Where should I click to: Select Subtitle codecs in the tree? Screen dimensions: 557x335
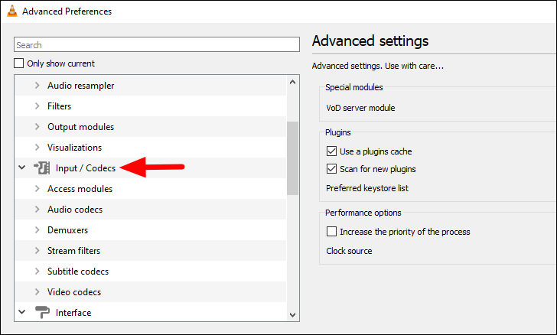coord(78,271)
